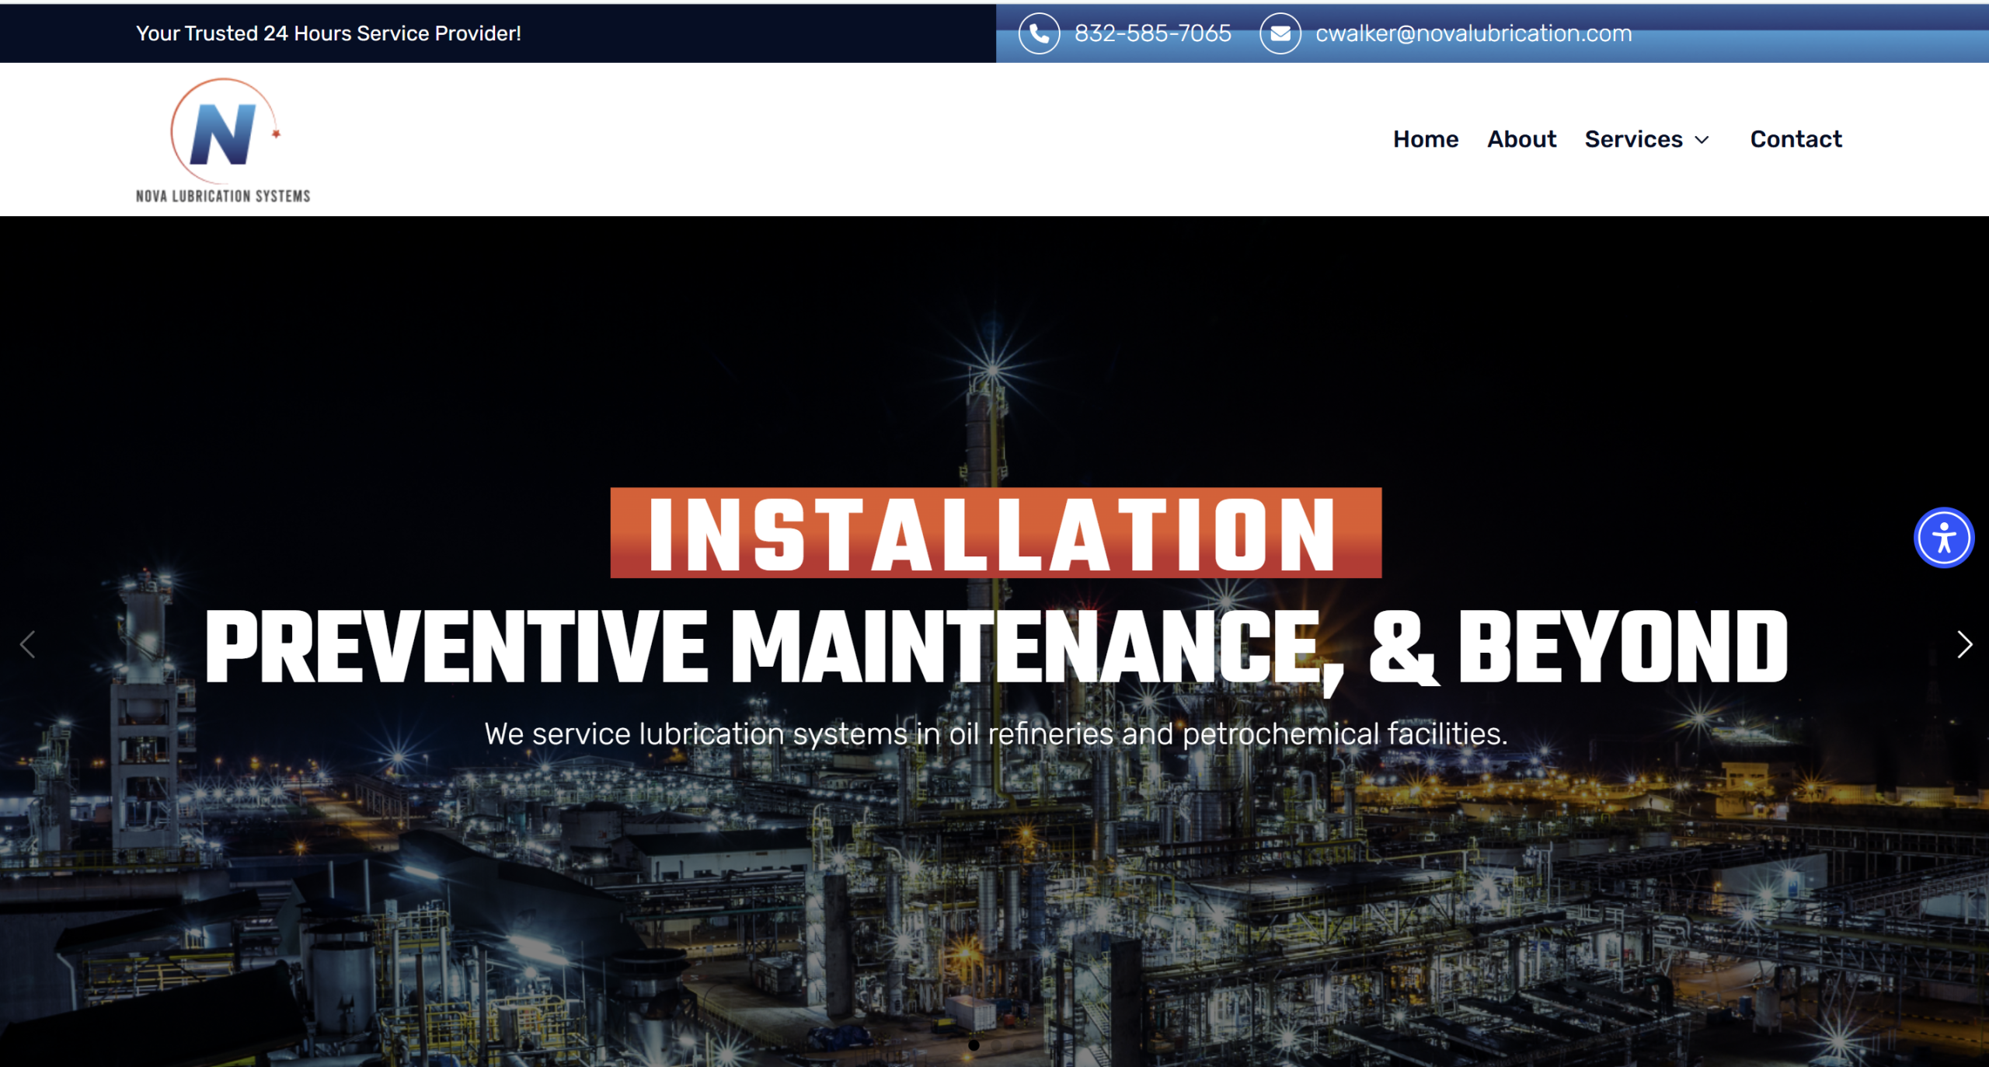Open the accessibility options widget
The height and width of the screenshot is (1067, 1989).
tap(1943, 538)
